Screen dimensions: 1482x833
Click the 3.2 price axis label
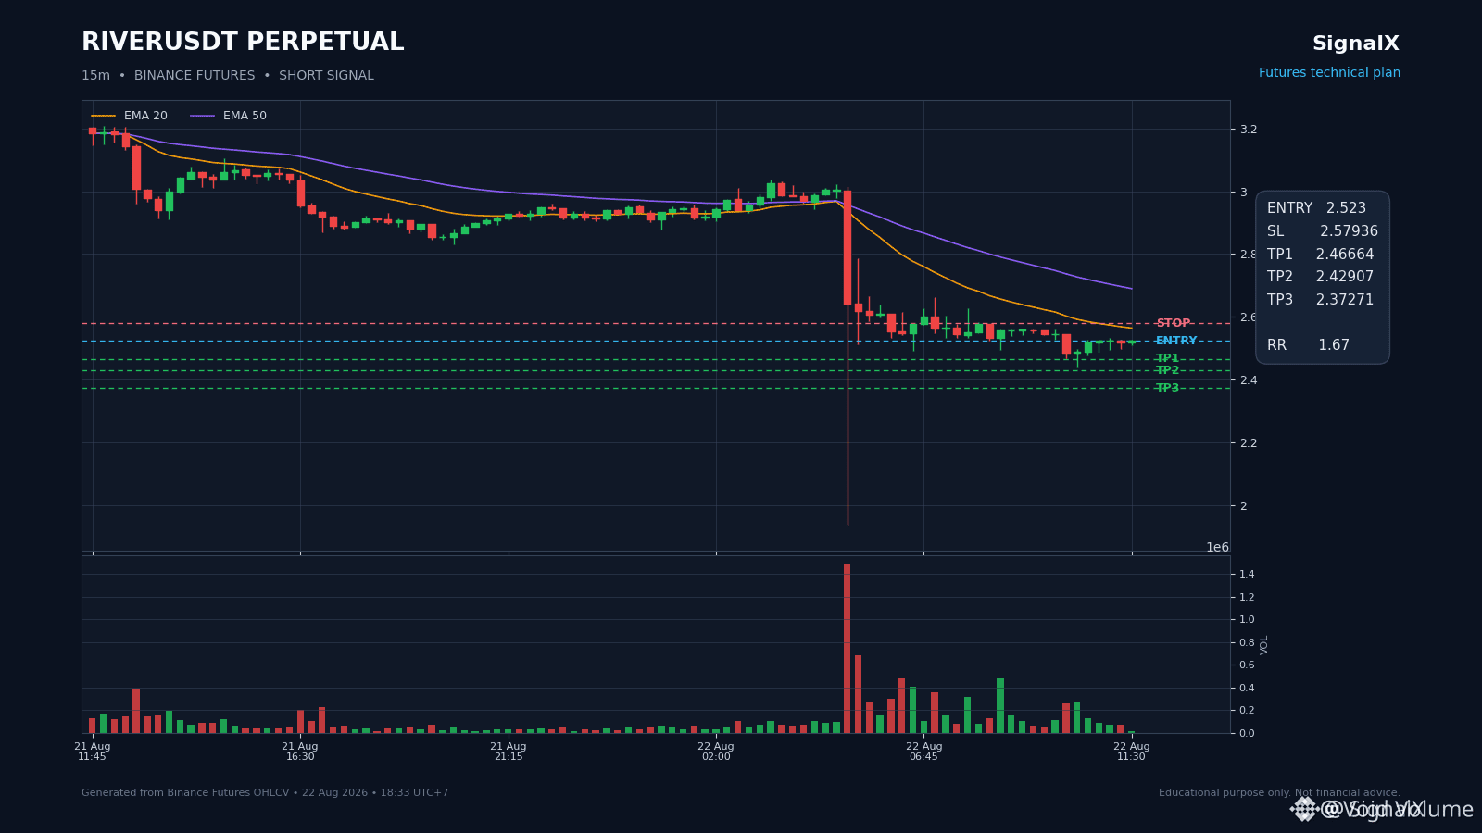coord(1249,130)
